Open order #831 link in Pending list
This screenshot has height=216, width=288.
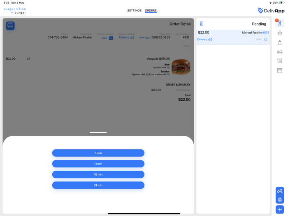[265, 33]
